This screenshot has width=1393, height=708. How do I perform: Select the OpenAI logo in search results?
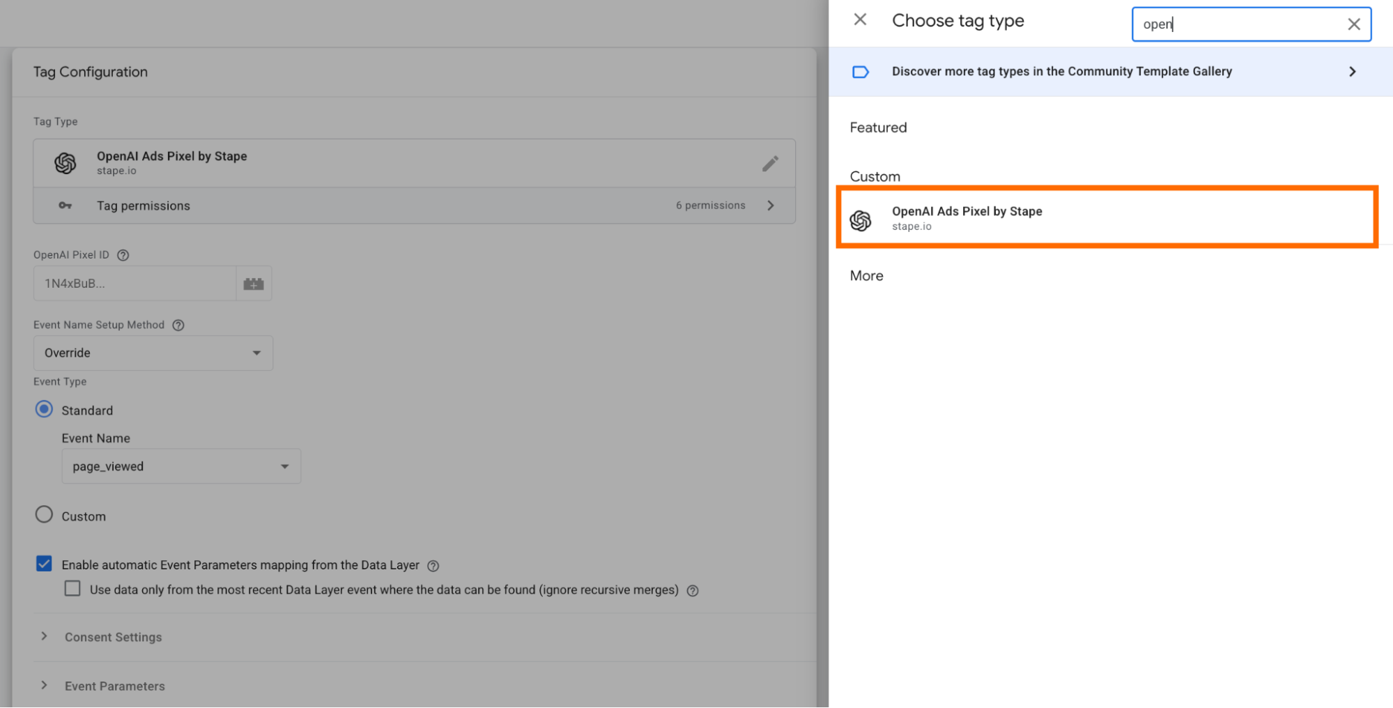click(861, 220)
